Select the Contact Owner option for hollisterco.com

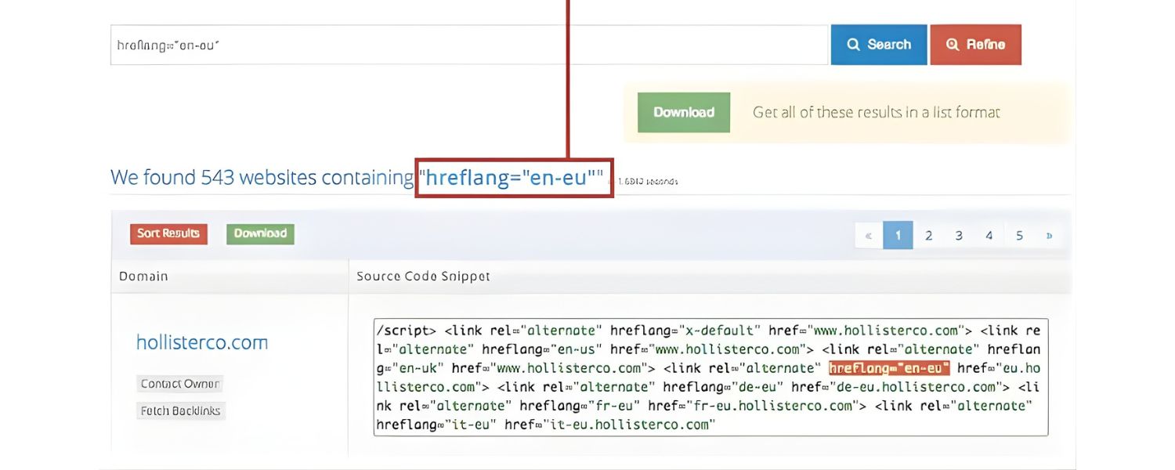coord(179,383)
